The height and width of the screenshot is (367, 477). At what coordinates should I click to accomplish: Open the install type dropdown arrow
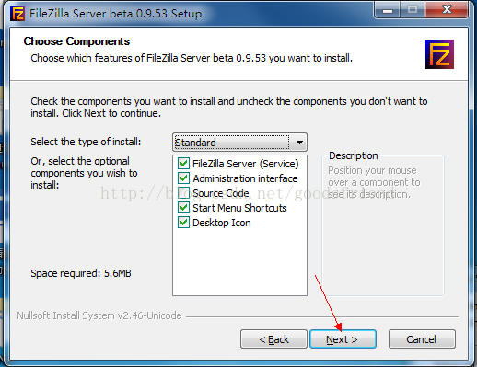[299, 143]
